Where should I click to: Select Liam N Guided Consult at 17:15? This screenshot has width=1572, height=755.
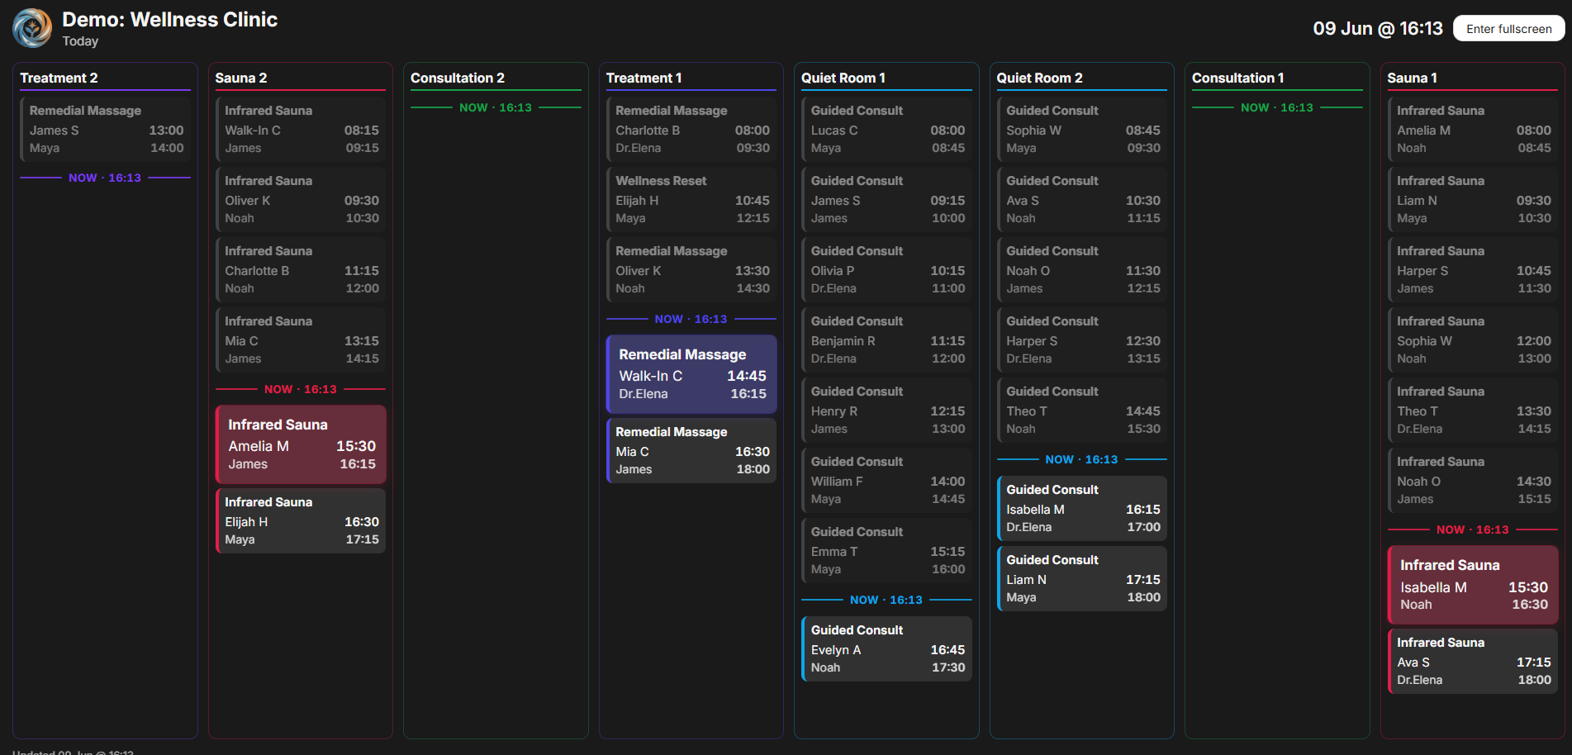(x=1082, y=578)
